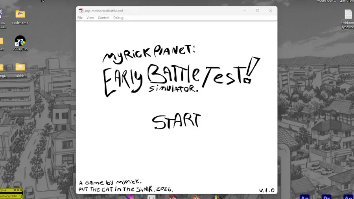
Task: Click the "A game by myrick." credit
Action: (110, 182)
